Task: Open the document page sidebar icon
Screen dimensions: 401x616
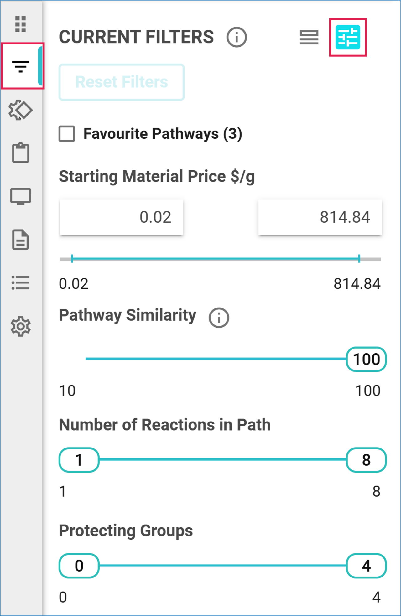Action: tap(21, 240)
